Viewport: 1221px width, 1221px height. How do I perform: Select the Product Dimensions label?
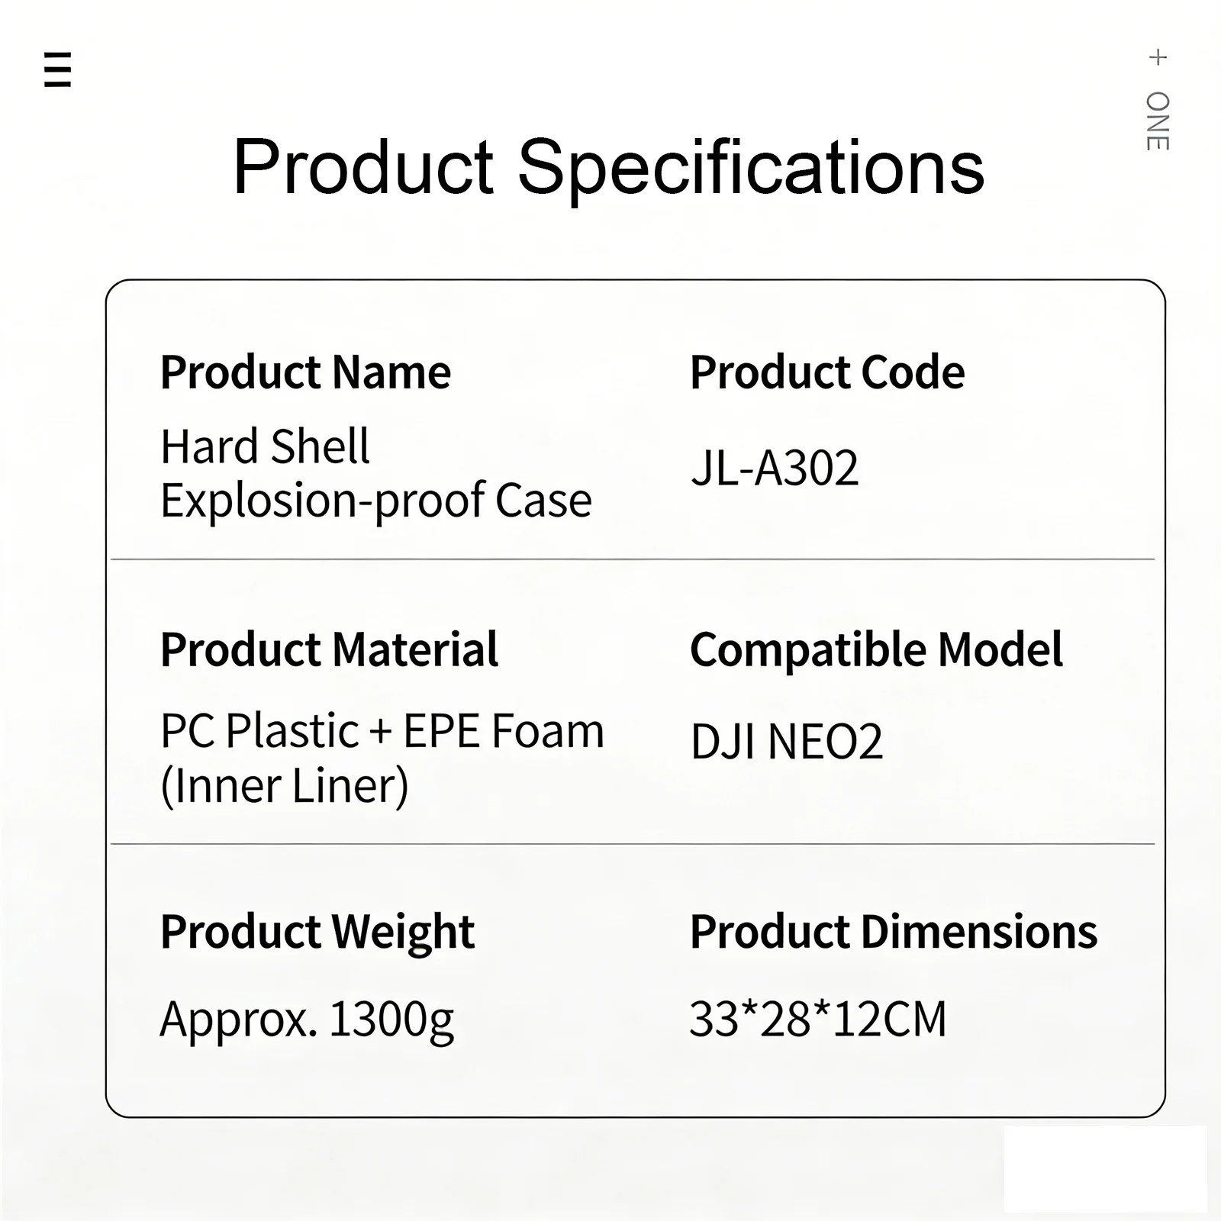coord(894,932)
